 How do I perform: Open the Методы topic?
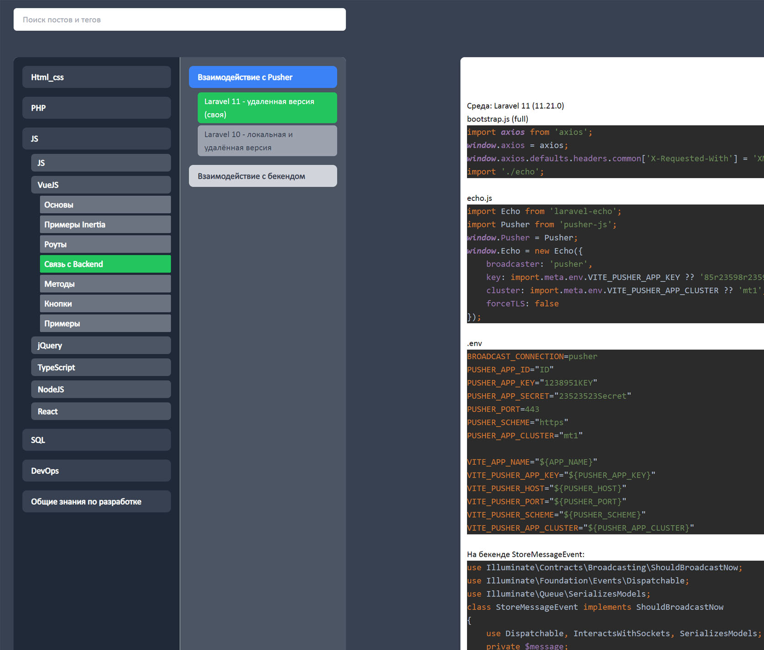tap(105, 284)
